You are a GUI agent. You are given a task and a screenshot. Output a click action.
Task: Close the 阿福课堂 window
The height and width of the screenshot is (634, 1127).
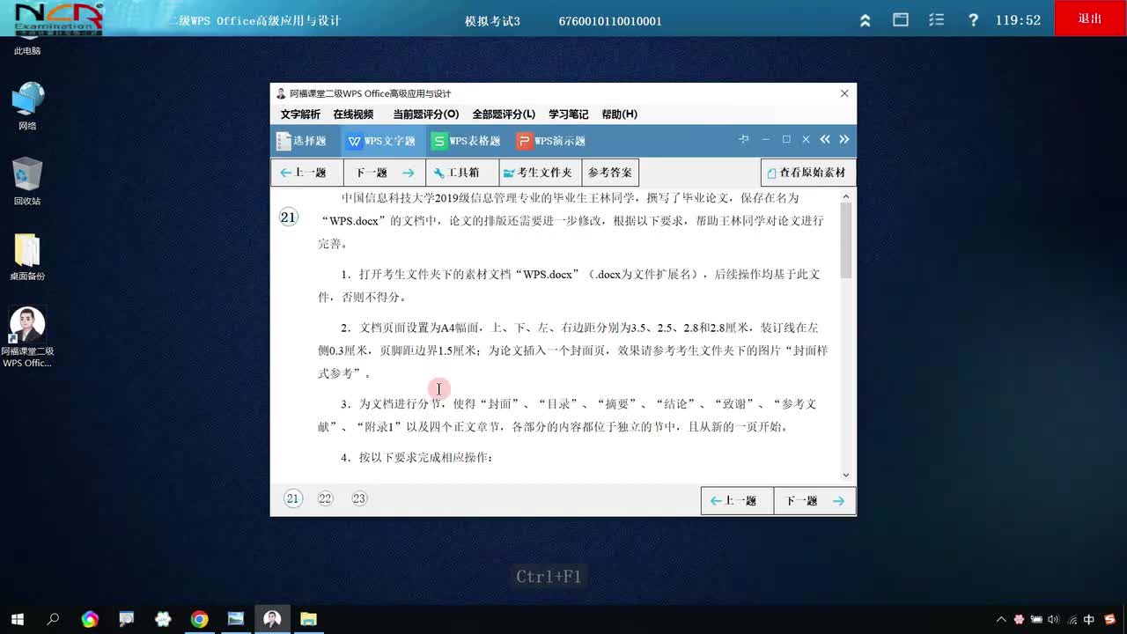(x=844, y=93)
